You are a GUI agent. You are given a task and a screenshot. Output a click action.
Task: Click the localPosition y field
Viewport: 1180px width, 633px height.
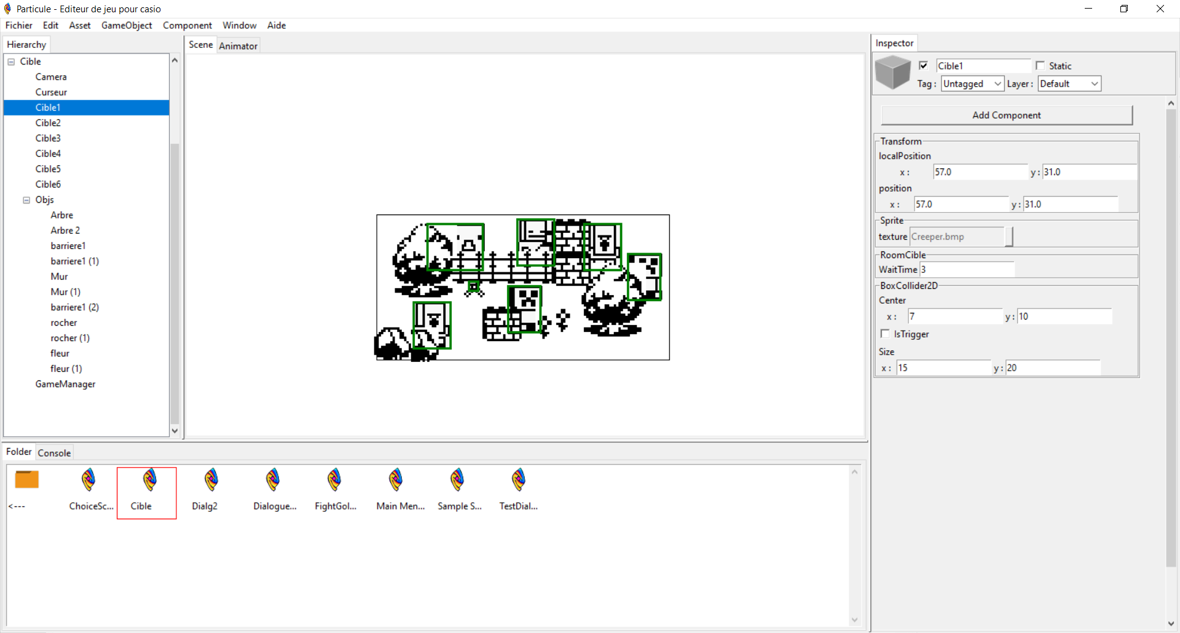(1090, 172)
